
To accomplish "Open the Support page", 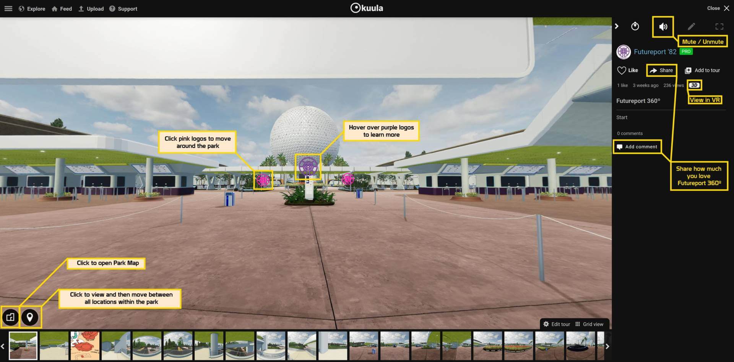I will (x=123, y=8).
